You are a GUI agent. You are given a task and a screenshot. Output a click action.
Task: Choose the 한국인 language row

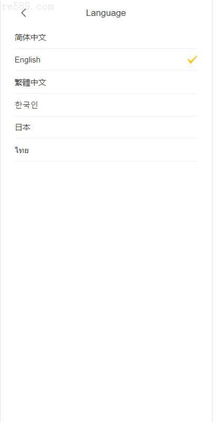(x=106, y=105)
